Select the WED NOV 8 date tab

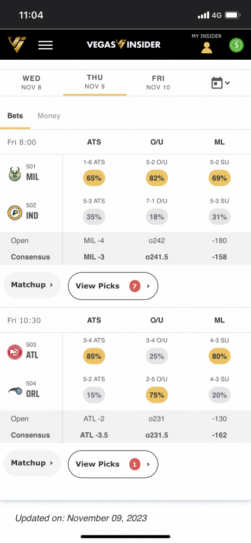[x=32, y=83]
